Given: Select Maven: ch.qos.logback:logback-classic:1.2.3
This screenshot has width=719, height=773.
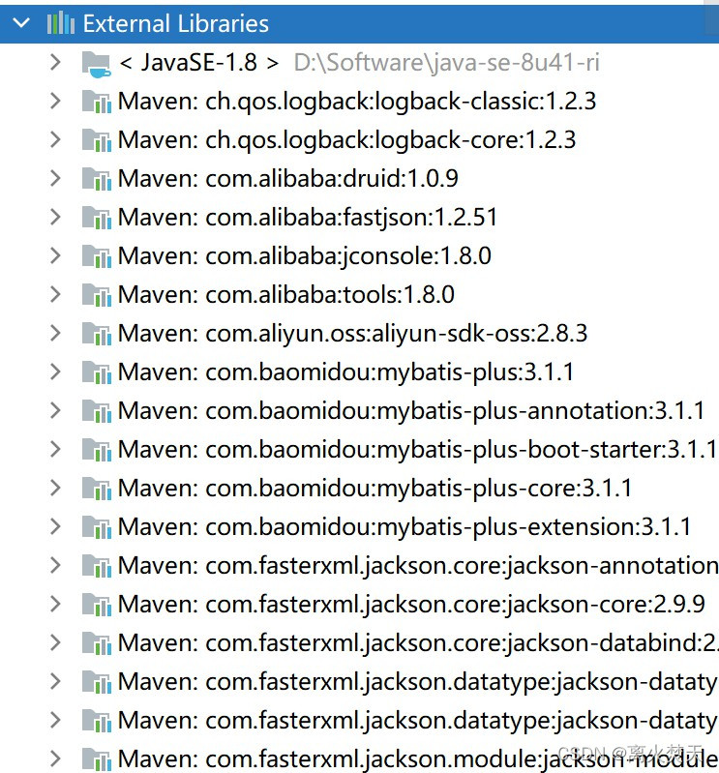Looking at the screenshot, I should click(357, 102).
